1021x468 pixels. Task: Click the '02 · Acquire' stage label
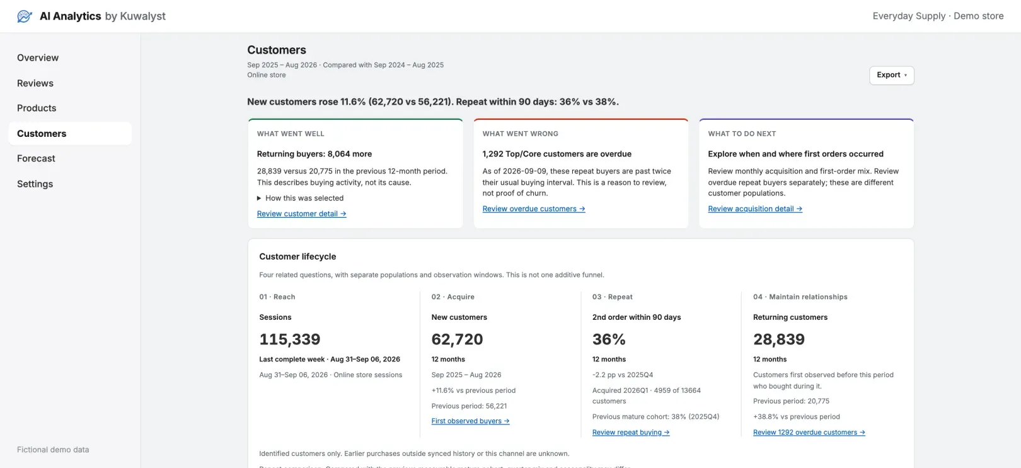tap(453, 297)
